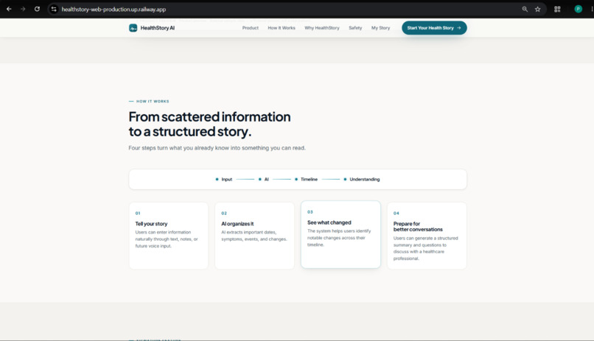Click the HOW IT WORKS section label
594x341 pixels.
(153, 102)
